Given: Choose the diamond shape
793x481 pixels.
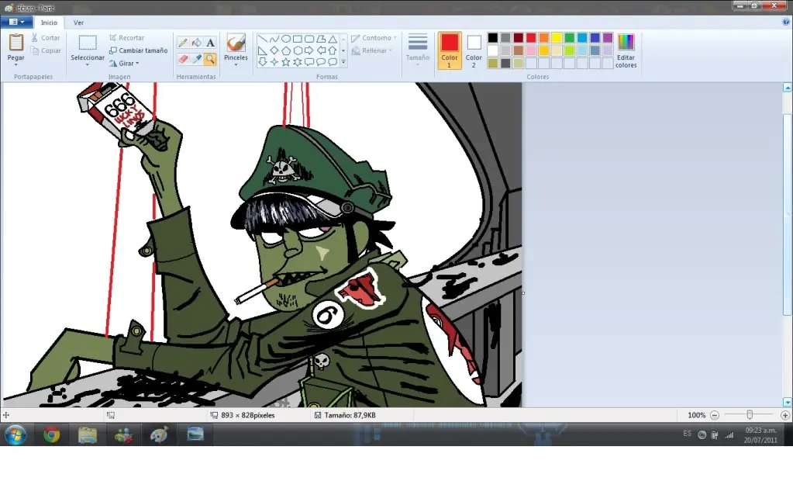Looking at the screenshot, I should 274,50.
